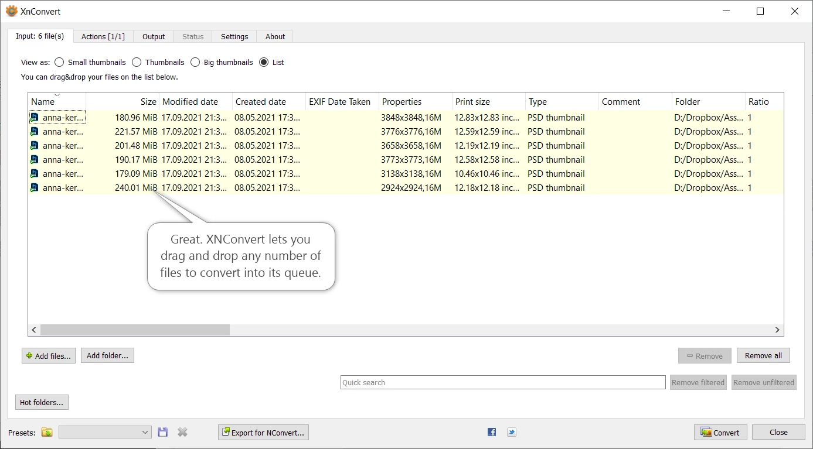Open the Status tab
Screen dimensions: 813x449
193,36
